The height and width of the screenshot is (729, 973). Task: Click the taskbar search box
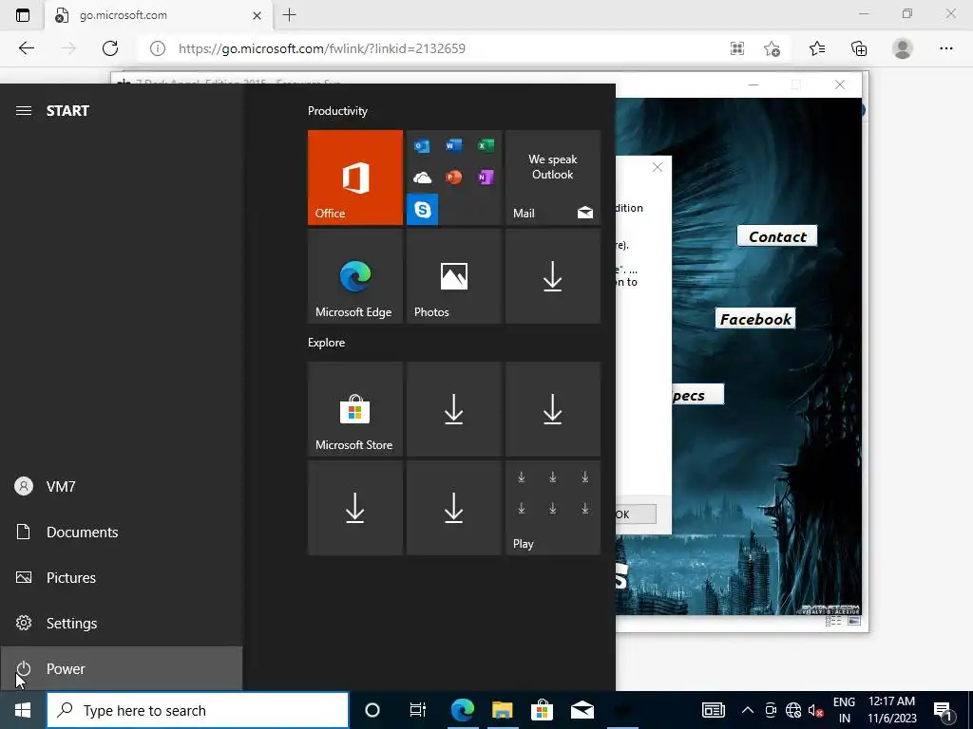pyautogui.click(x=198, y=710)
